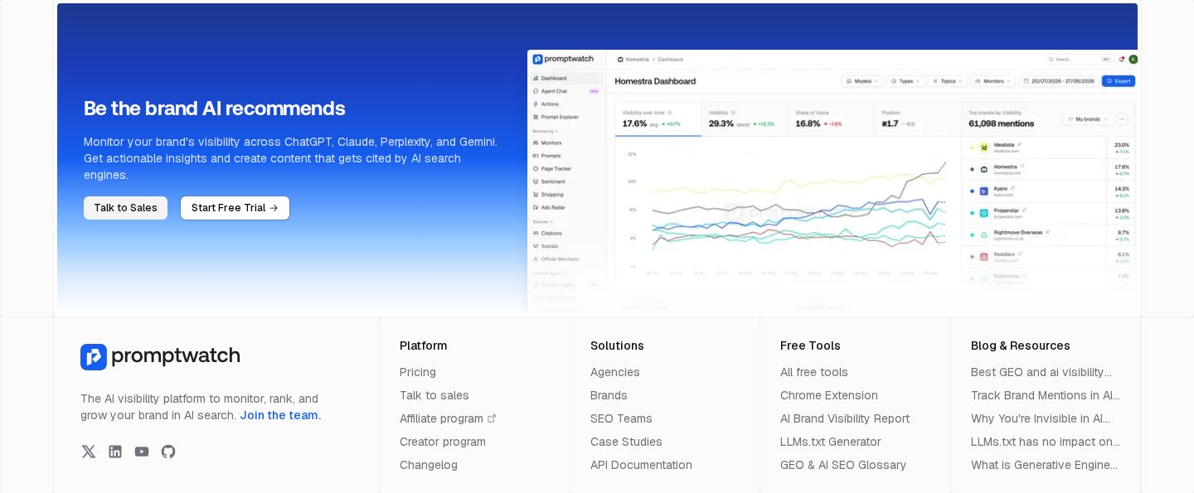Select Monitors in the preview sidebar
Viewport: 1194px width, 493px height.
pos(567,143)
